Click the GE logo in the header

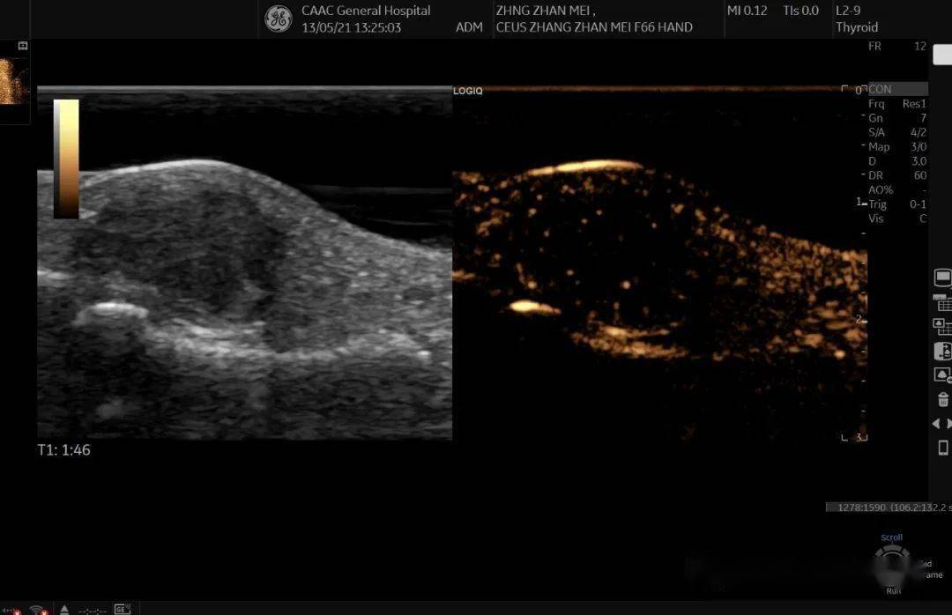[x=278, y=19]
